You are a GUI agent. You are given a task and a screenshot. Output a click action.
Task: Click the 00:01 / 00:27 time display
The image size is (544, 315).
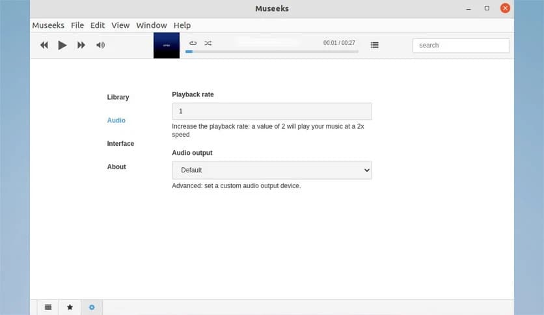click(339, 43)
